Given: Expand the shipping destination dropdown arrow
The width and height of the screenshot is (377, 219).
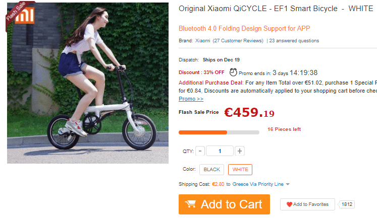Looking at the screenshot, I should click(x=288, y=185).
